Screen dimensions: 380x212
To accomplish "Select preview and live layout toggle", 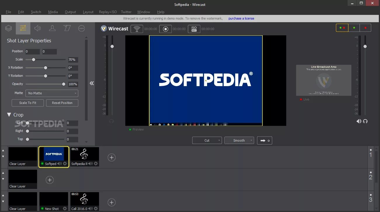I will coord(342,28).
